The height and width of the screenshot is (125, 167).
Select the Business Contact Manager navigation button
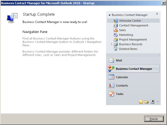133,69
